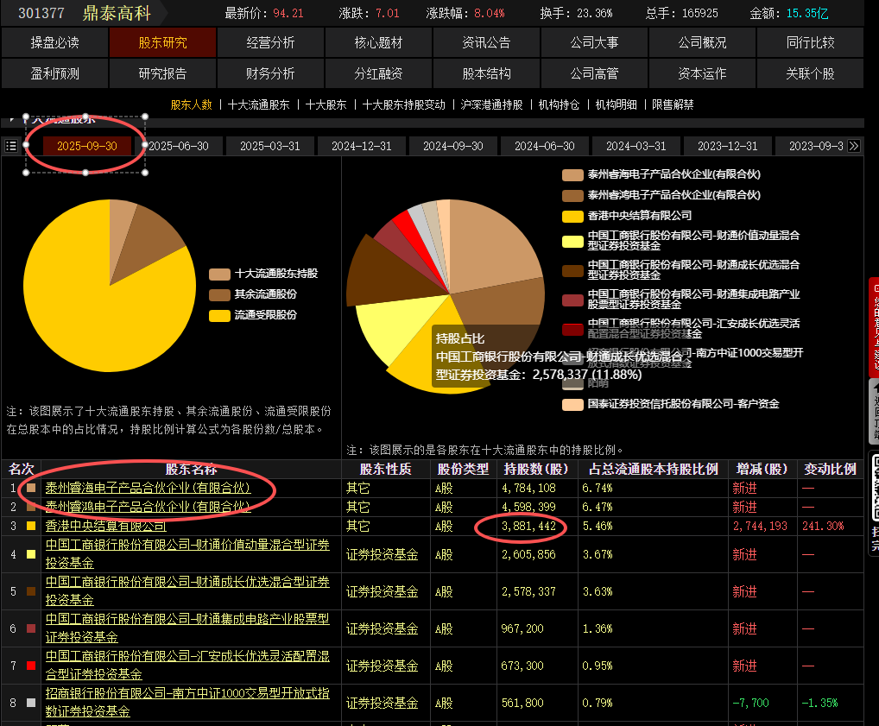Open 财务分析 tab
879x726 pixels.
tap(271, 73)
